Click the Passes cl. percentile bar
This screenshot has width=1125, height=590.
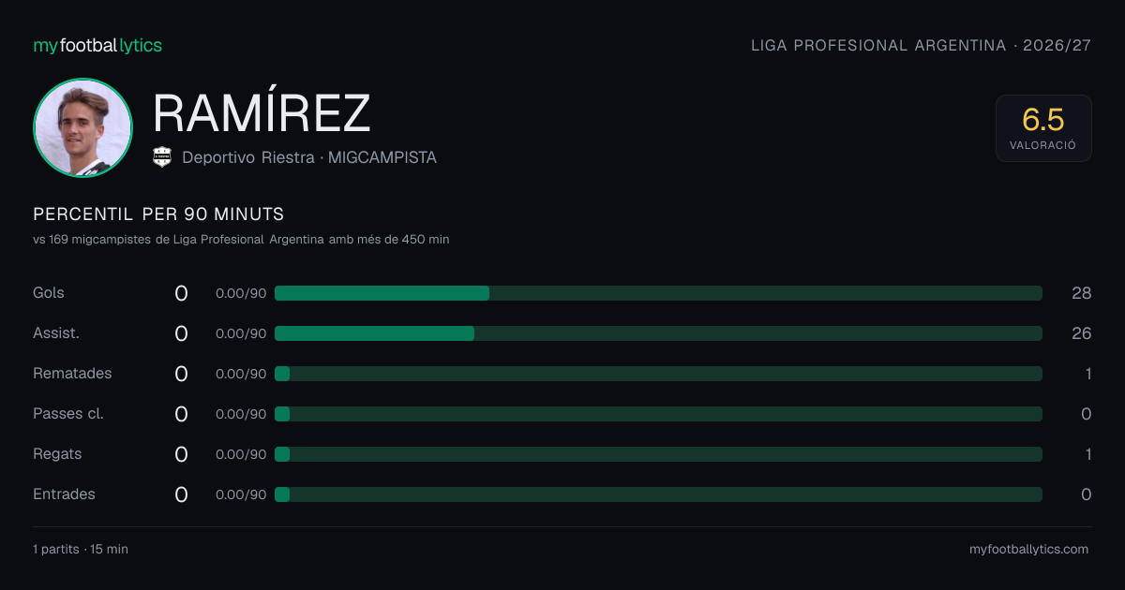click(x=658, y=414)
